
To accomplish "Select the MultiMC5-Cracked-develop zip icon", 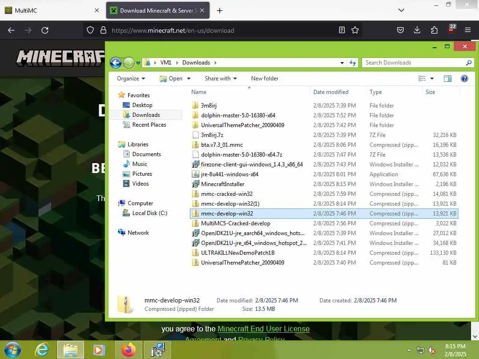I will coord(196,223).
